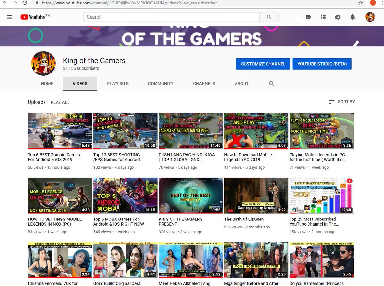The height and width of the screenshot is (286, 384).
Task: Open the messages share icon
Action: coord(338,17)
